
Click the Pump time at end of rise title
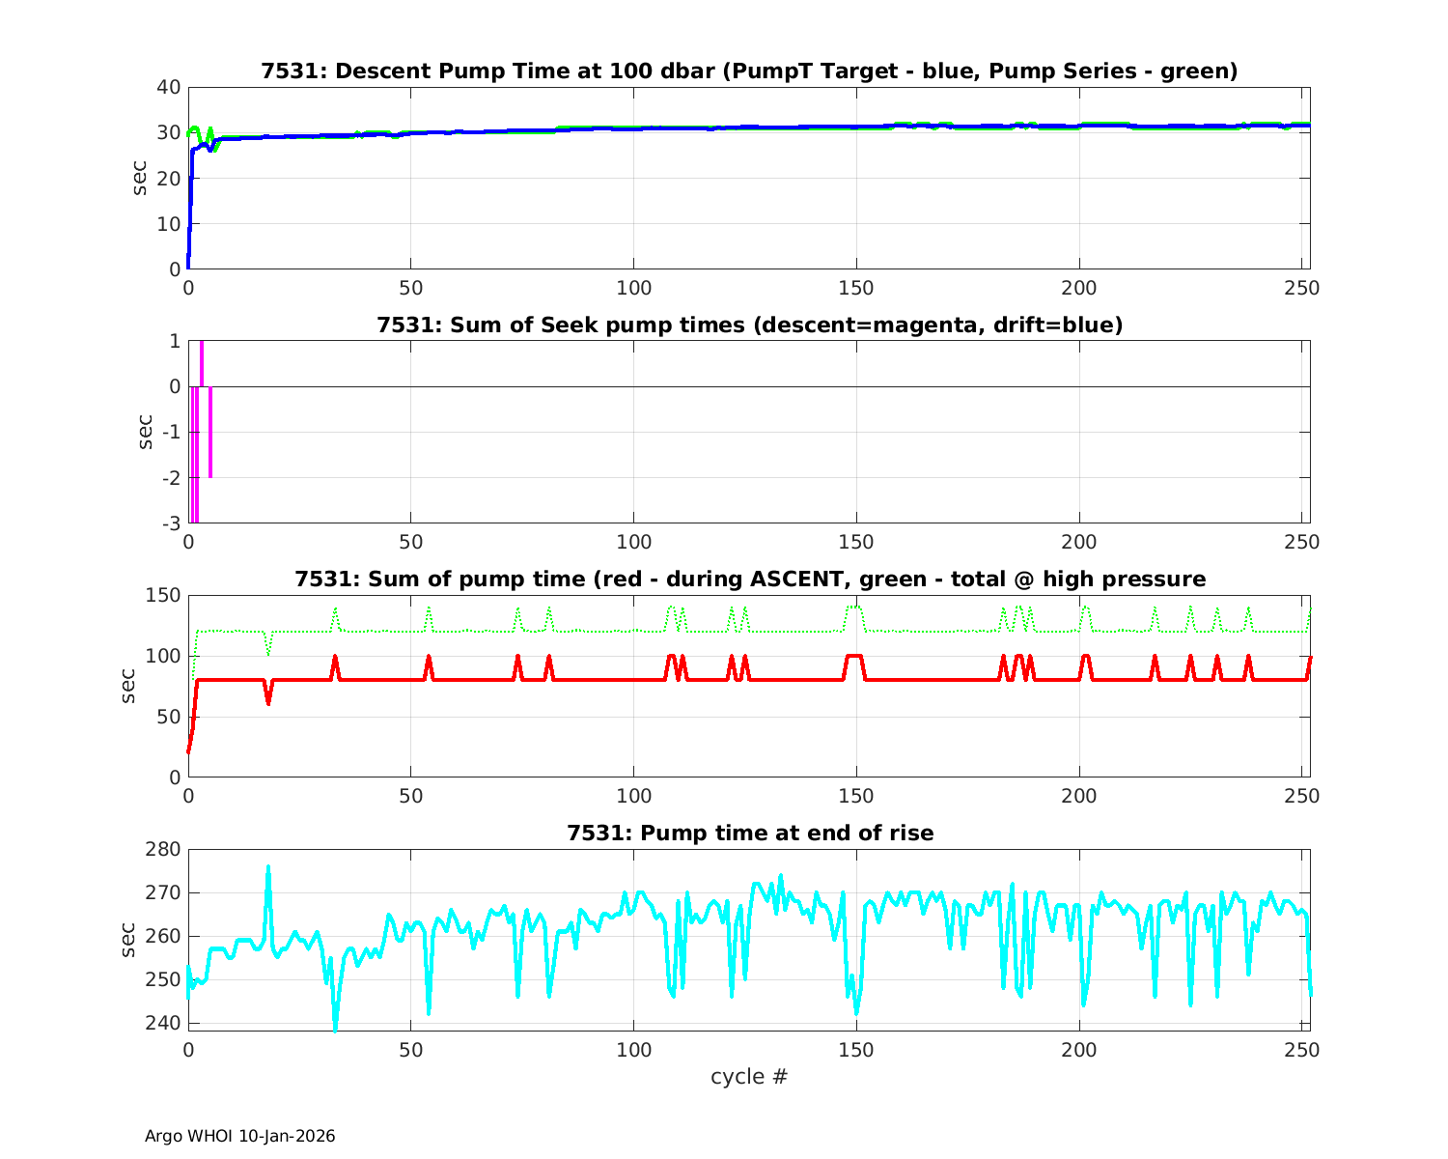[749, 833]
